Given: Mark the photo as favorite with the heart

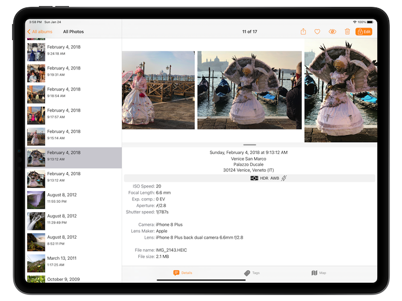Looking at the screenshot, I should (x=317, y=32).
